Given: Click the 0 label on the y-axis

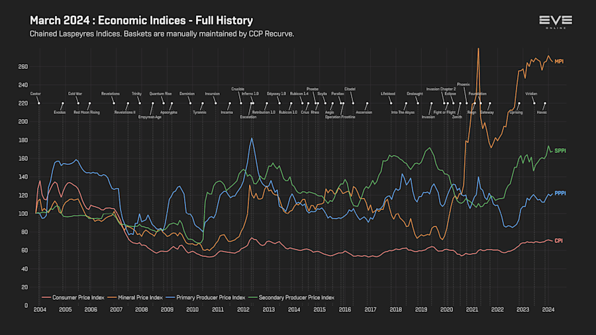Looking at the screenshot, I should pos(26,305).
